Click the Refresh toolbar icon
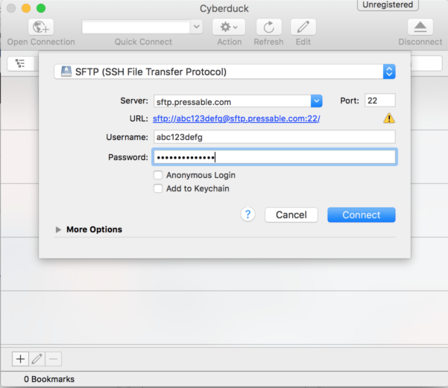448x388 pixels. pyautogui.click(x=268, y=27)
